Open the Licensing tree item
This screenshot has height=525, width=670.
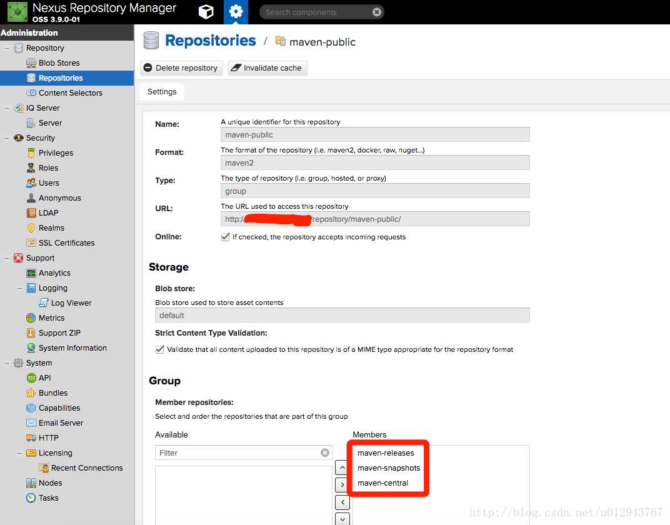point(55,452)
